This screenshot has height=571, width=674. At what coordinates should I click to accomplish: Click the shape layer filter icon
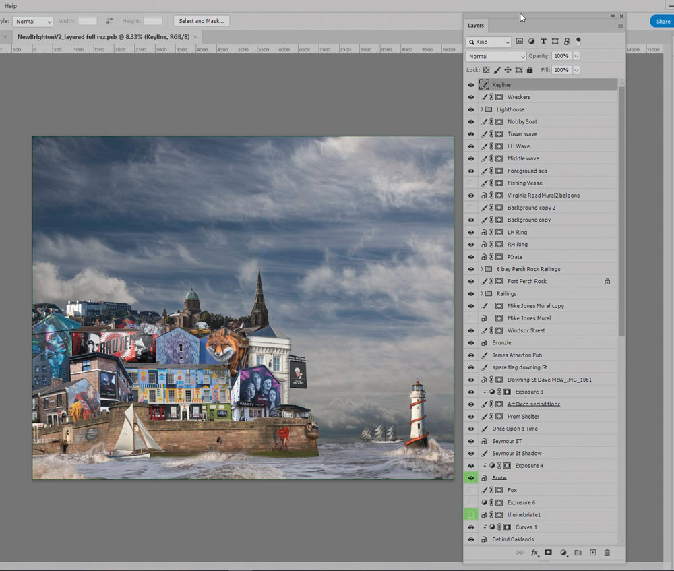[555, 41]
